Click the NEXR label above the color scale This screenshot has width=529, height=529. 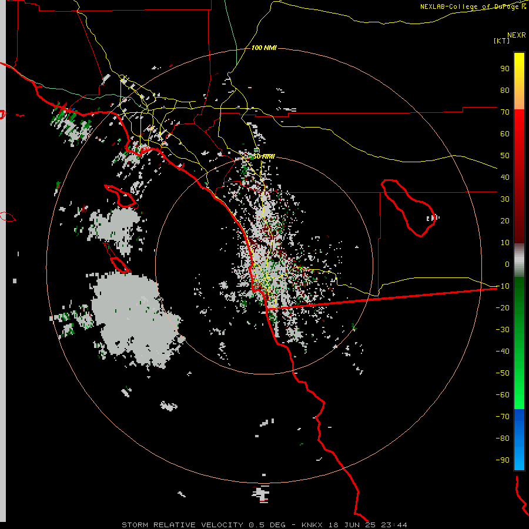pos(517,35)
